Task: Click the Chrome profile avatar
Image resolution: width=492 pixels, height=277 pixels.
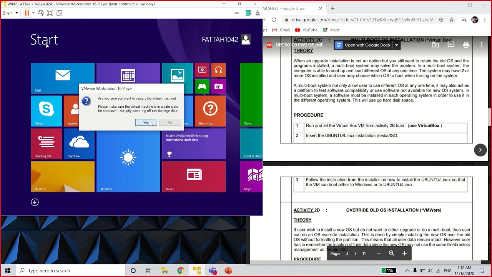Action: [475, 20]
